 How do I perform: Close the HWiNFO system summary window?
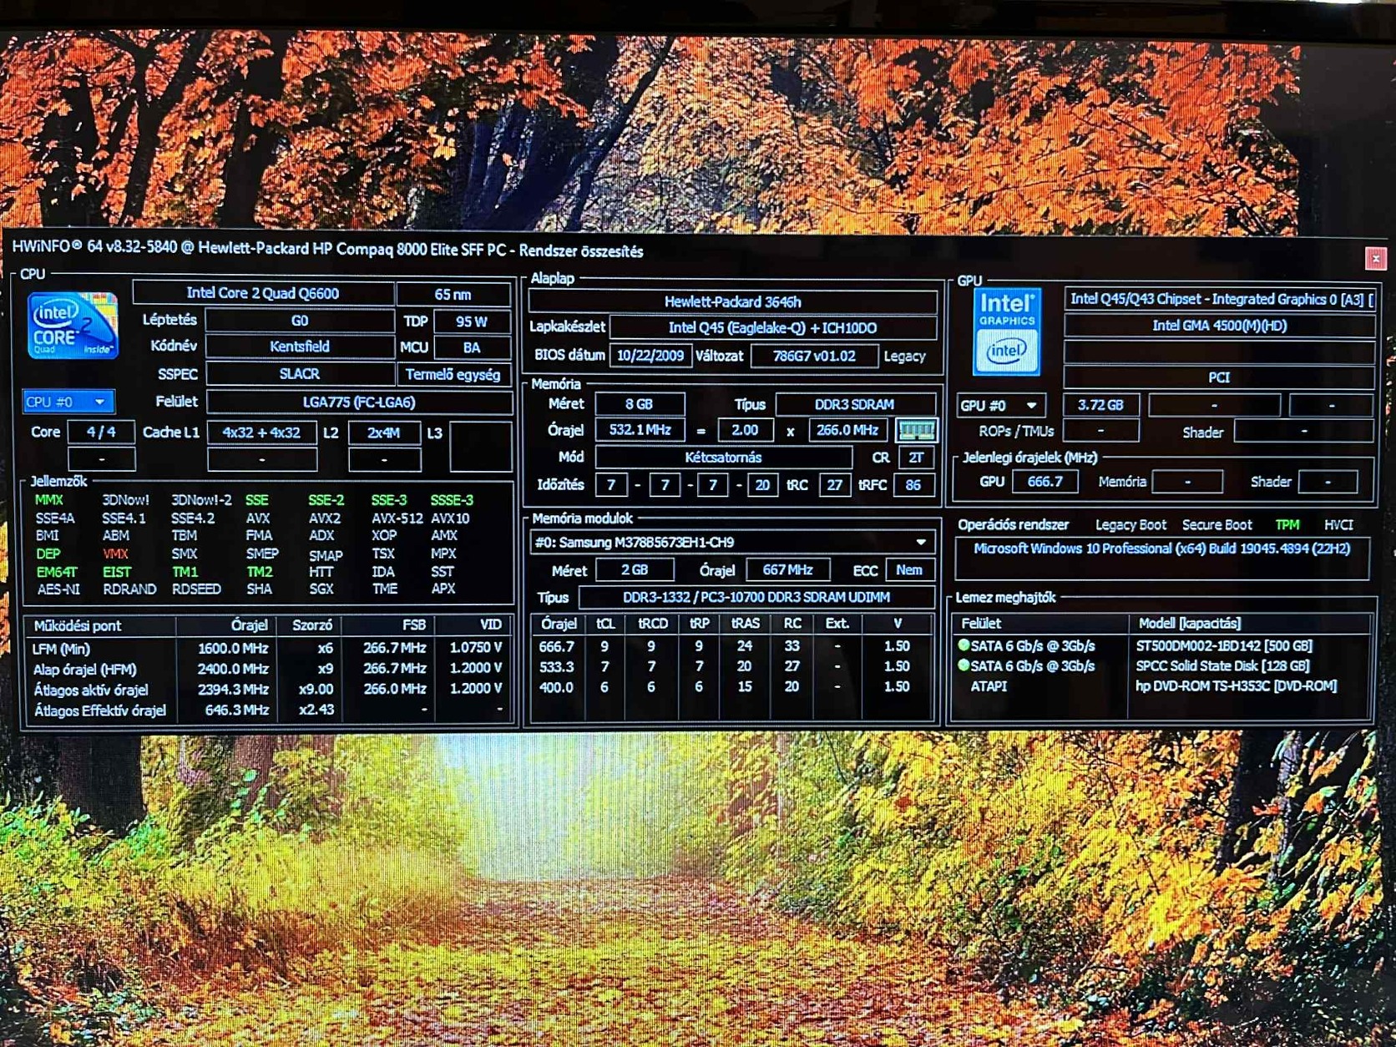pos(1375,259)
